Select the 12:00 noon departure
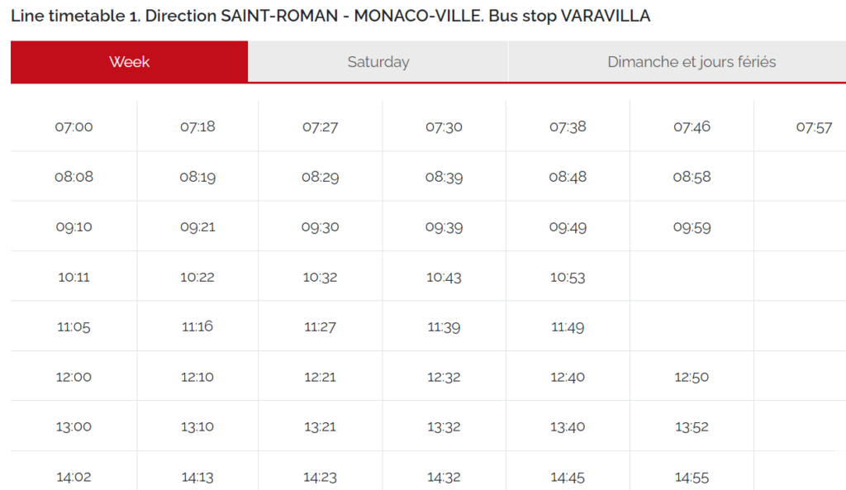 coord(73,376)
